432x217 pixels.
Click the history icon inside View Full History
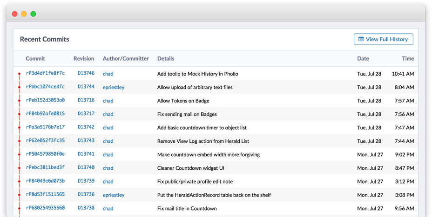[x=361, y=39]
